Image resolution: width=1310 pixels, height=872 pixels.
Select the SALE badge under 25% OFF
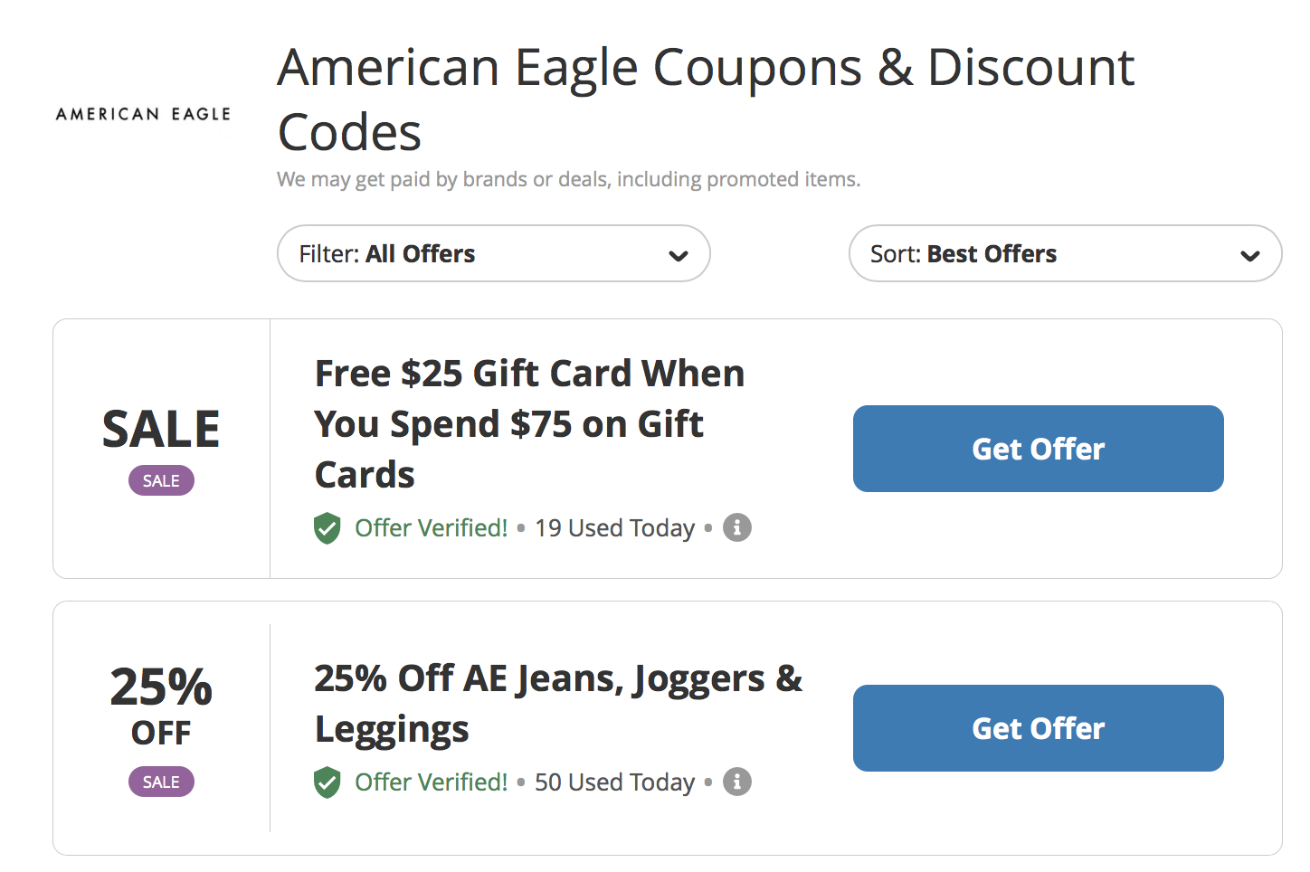[161, 782]
